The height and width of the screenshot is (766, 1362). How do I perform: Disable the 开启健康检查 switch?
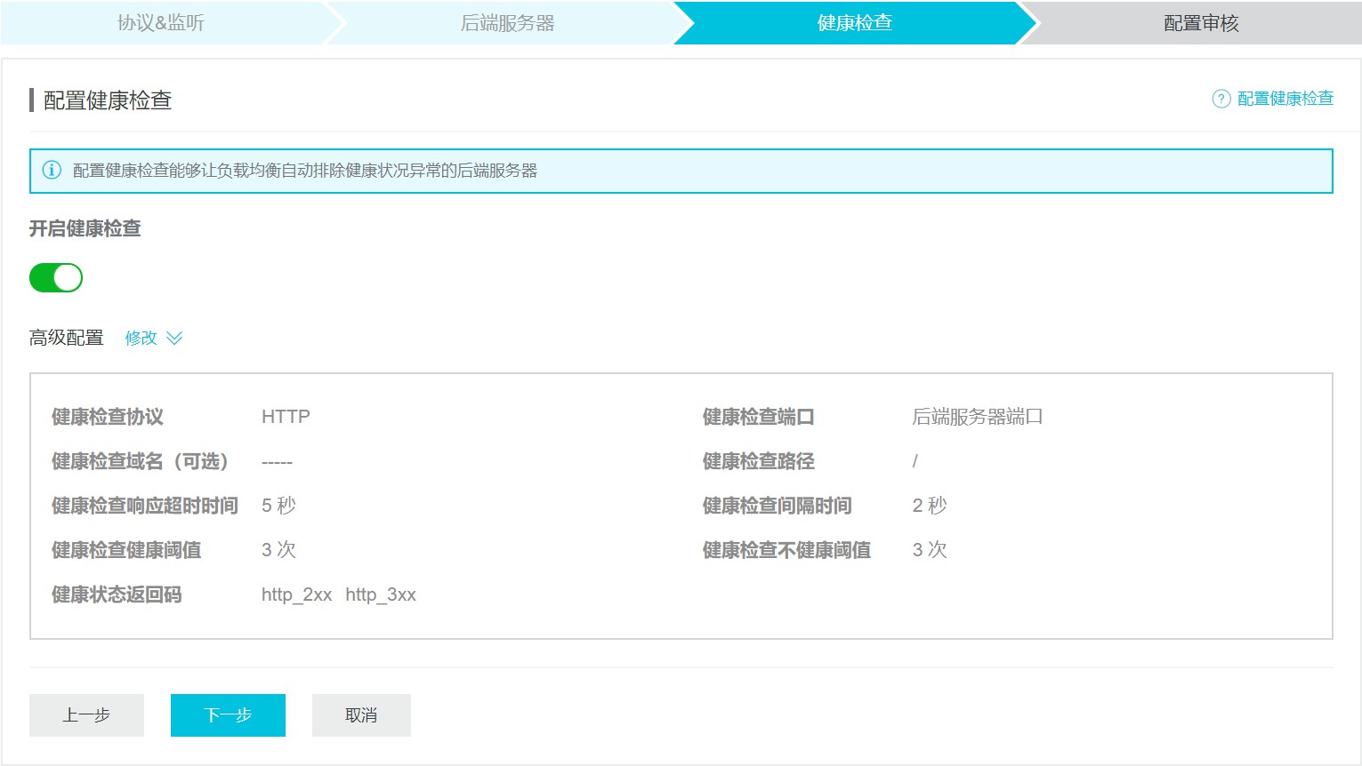point(56,278)
